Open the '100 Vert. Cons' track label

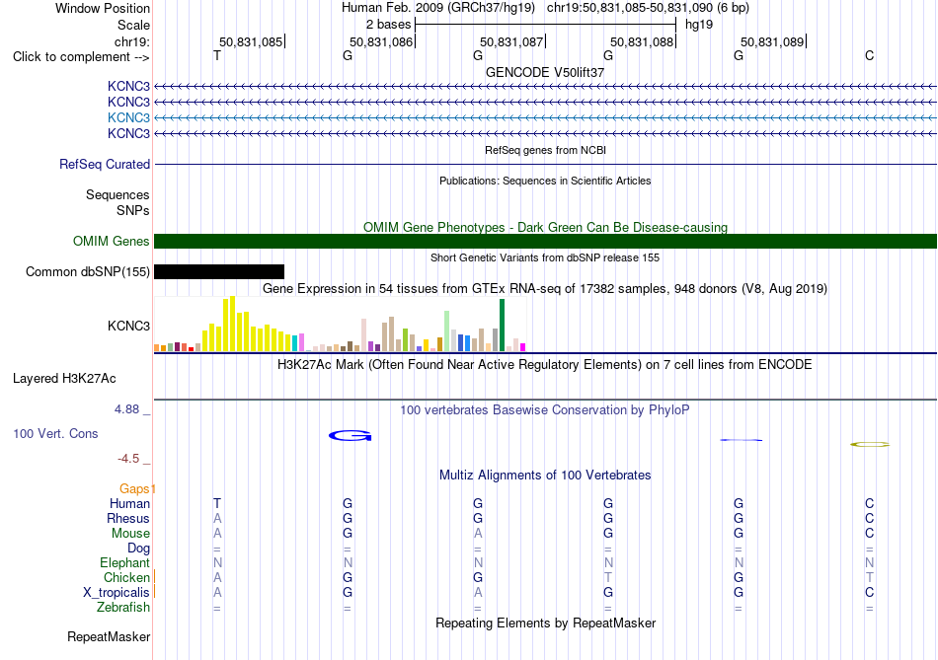pos(55,433)
